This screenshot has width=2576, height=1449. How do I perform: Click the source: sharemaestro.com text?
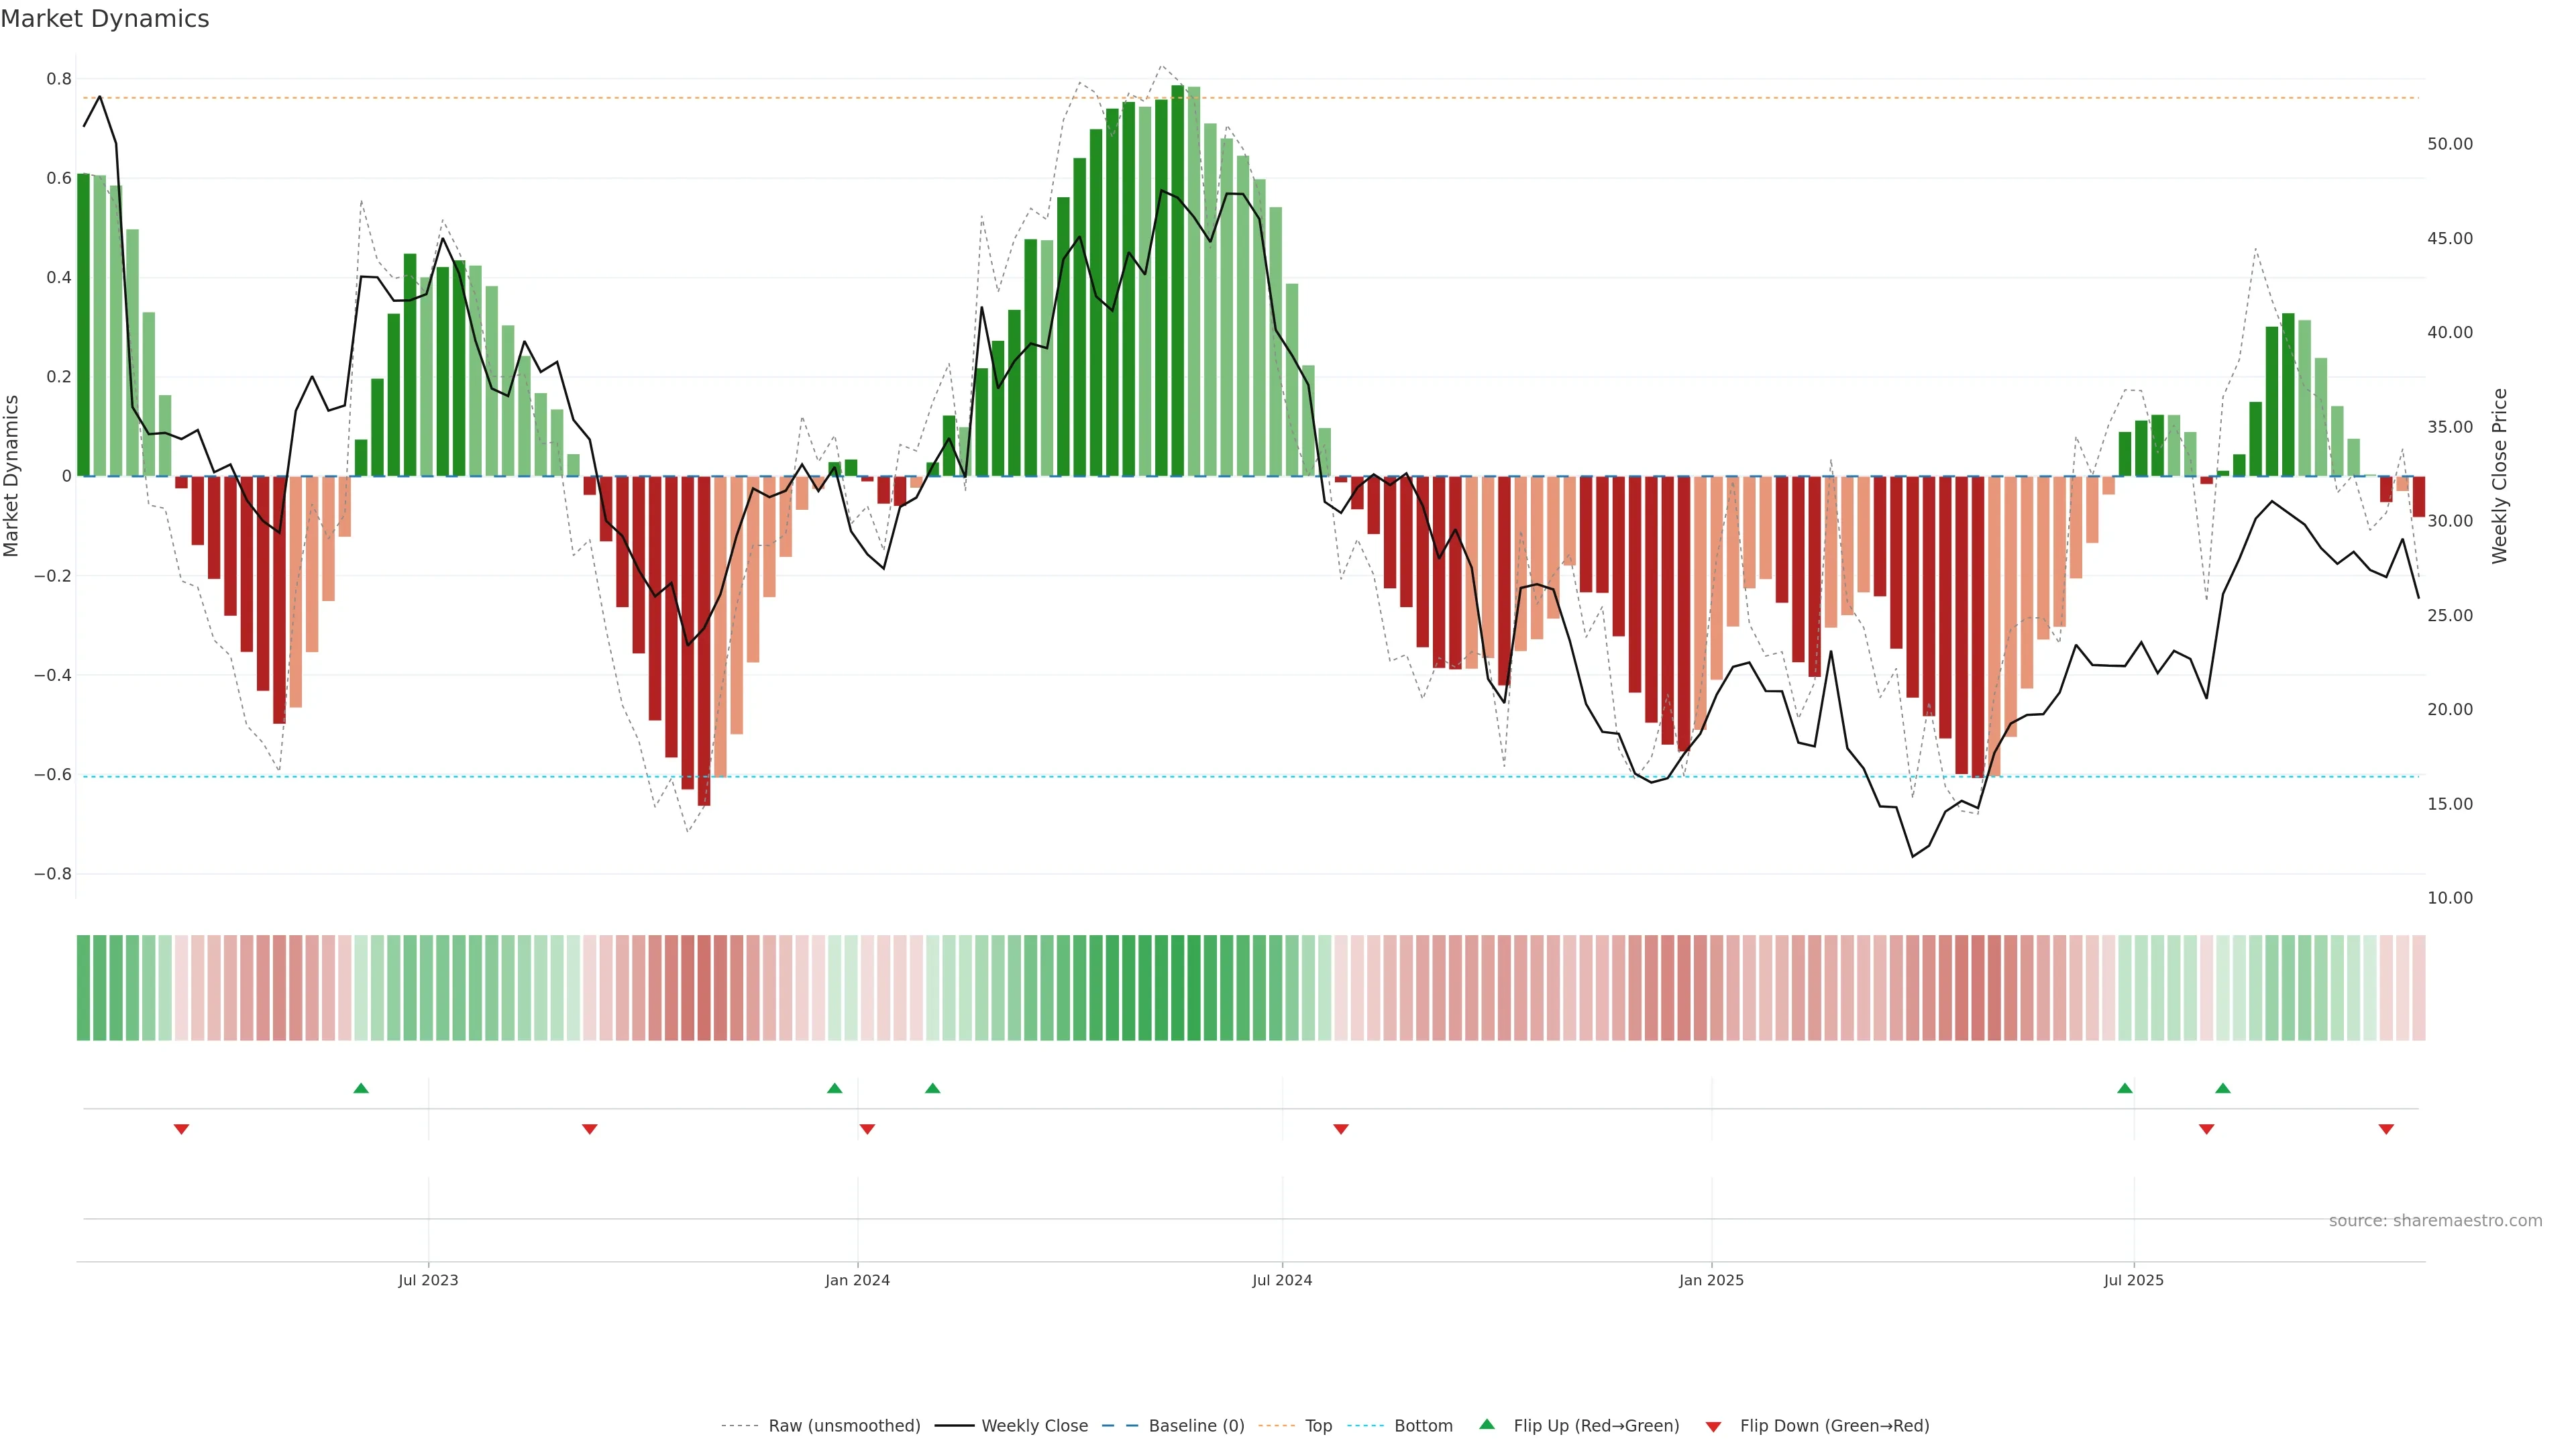[2435, 1220]
